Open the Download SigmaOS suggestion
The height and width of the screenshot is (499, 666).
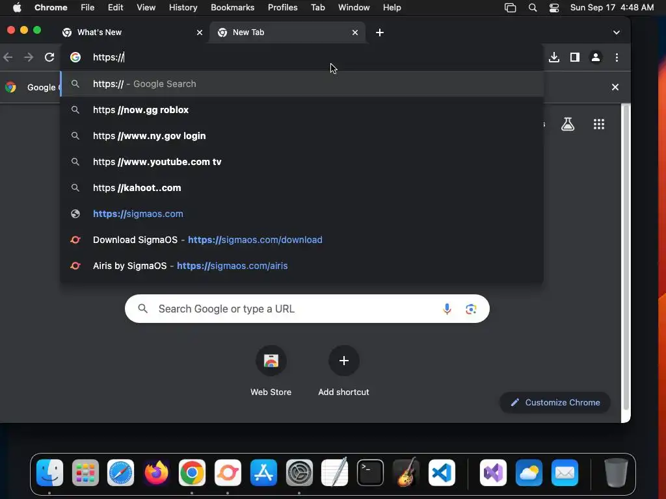pos(302,240)
